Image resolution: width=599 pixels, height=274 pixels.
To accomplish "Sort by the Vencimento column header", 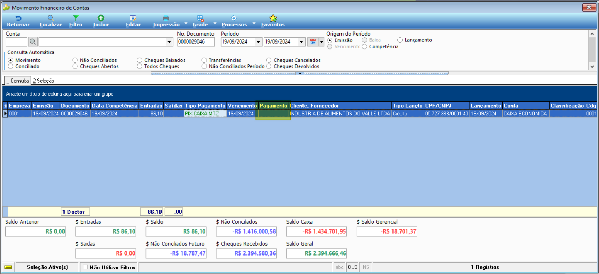I will point(242,106).
